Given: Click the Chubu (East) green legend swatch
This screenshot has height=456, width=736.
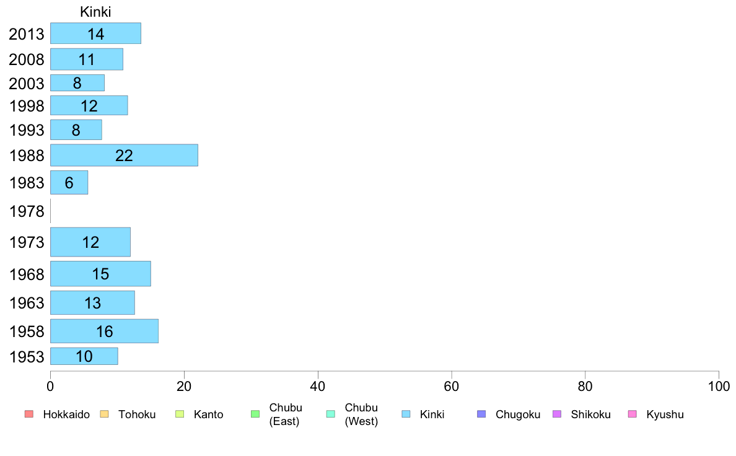Looking at the screenshot, I should click(x=255, y=414).
